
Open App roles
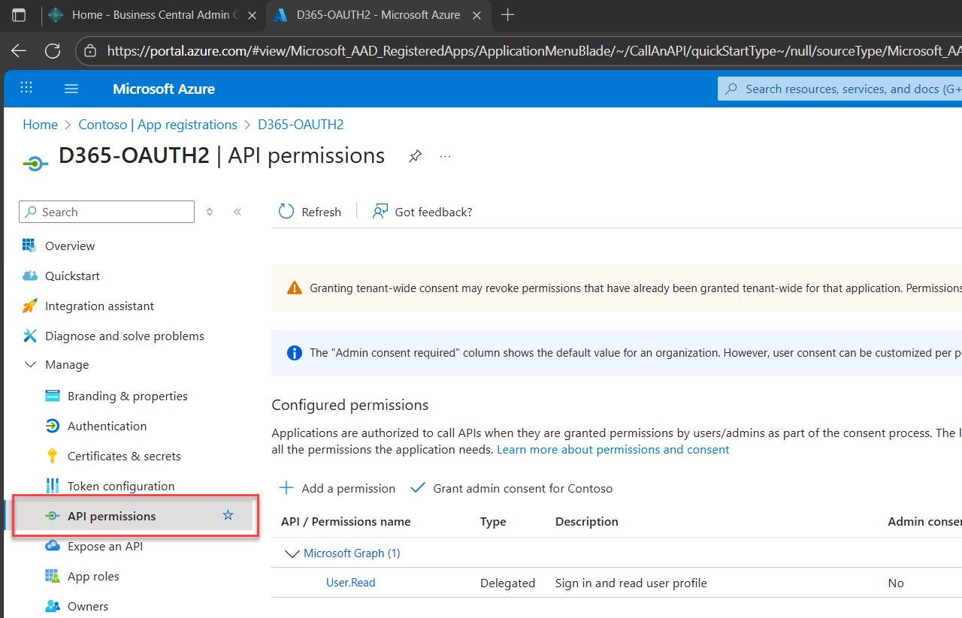93,576
